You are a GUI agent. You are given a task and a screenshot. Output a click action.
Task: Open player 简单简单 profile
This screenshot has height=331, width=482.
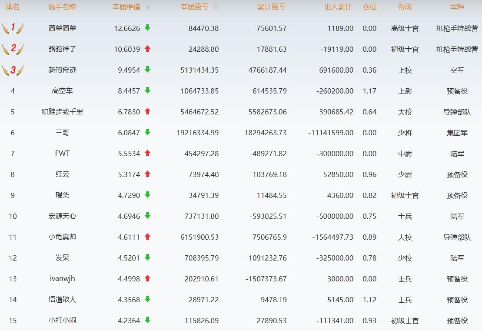click(62, 28)
